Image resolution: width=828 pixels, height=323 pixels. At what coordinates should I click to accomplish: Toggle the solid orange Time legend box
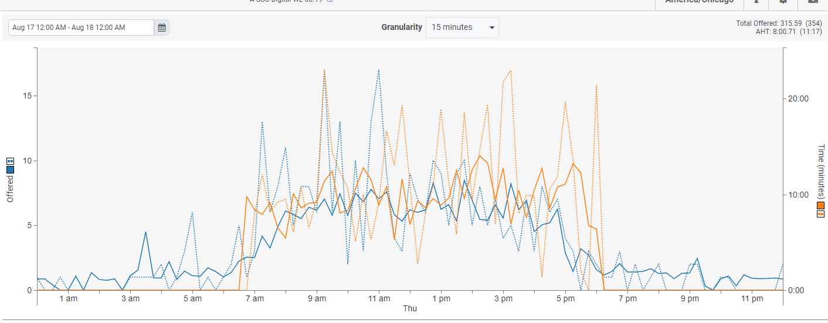click(x=820, y=205)
